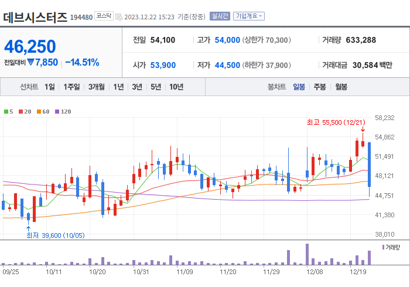Select the 5년 line chart tab
The image size is (410, 287).
(156, 87)
